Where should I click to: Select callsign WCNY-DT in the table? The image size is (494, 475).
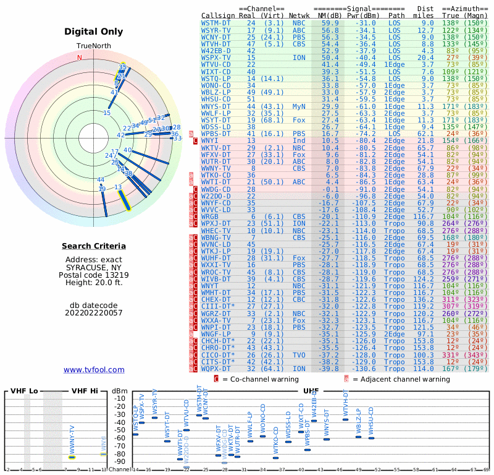(216, 37)
